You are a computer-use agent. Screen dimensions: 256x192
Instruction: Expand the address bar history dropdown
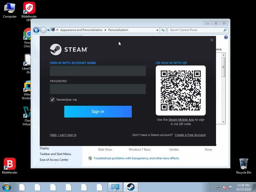pos(157,30)
